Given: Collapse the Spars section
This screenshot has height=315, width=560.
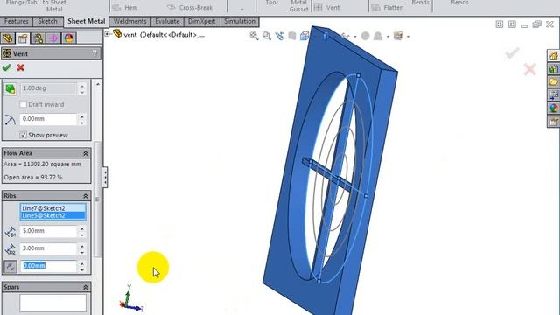Looking at the screenshot, I should (x=86, y=288).
